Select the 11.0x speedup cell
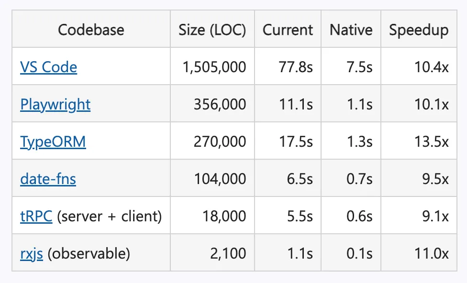Screen dimensions: 467x283 click(x=419, y=253)
